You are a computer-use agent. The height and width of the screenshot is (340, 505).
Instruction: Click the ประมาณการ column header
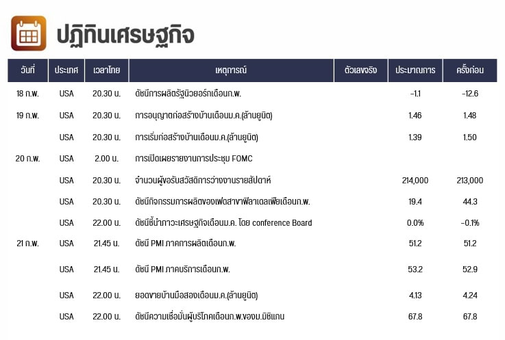point(415,70)
